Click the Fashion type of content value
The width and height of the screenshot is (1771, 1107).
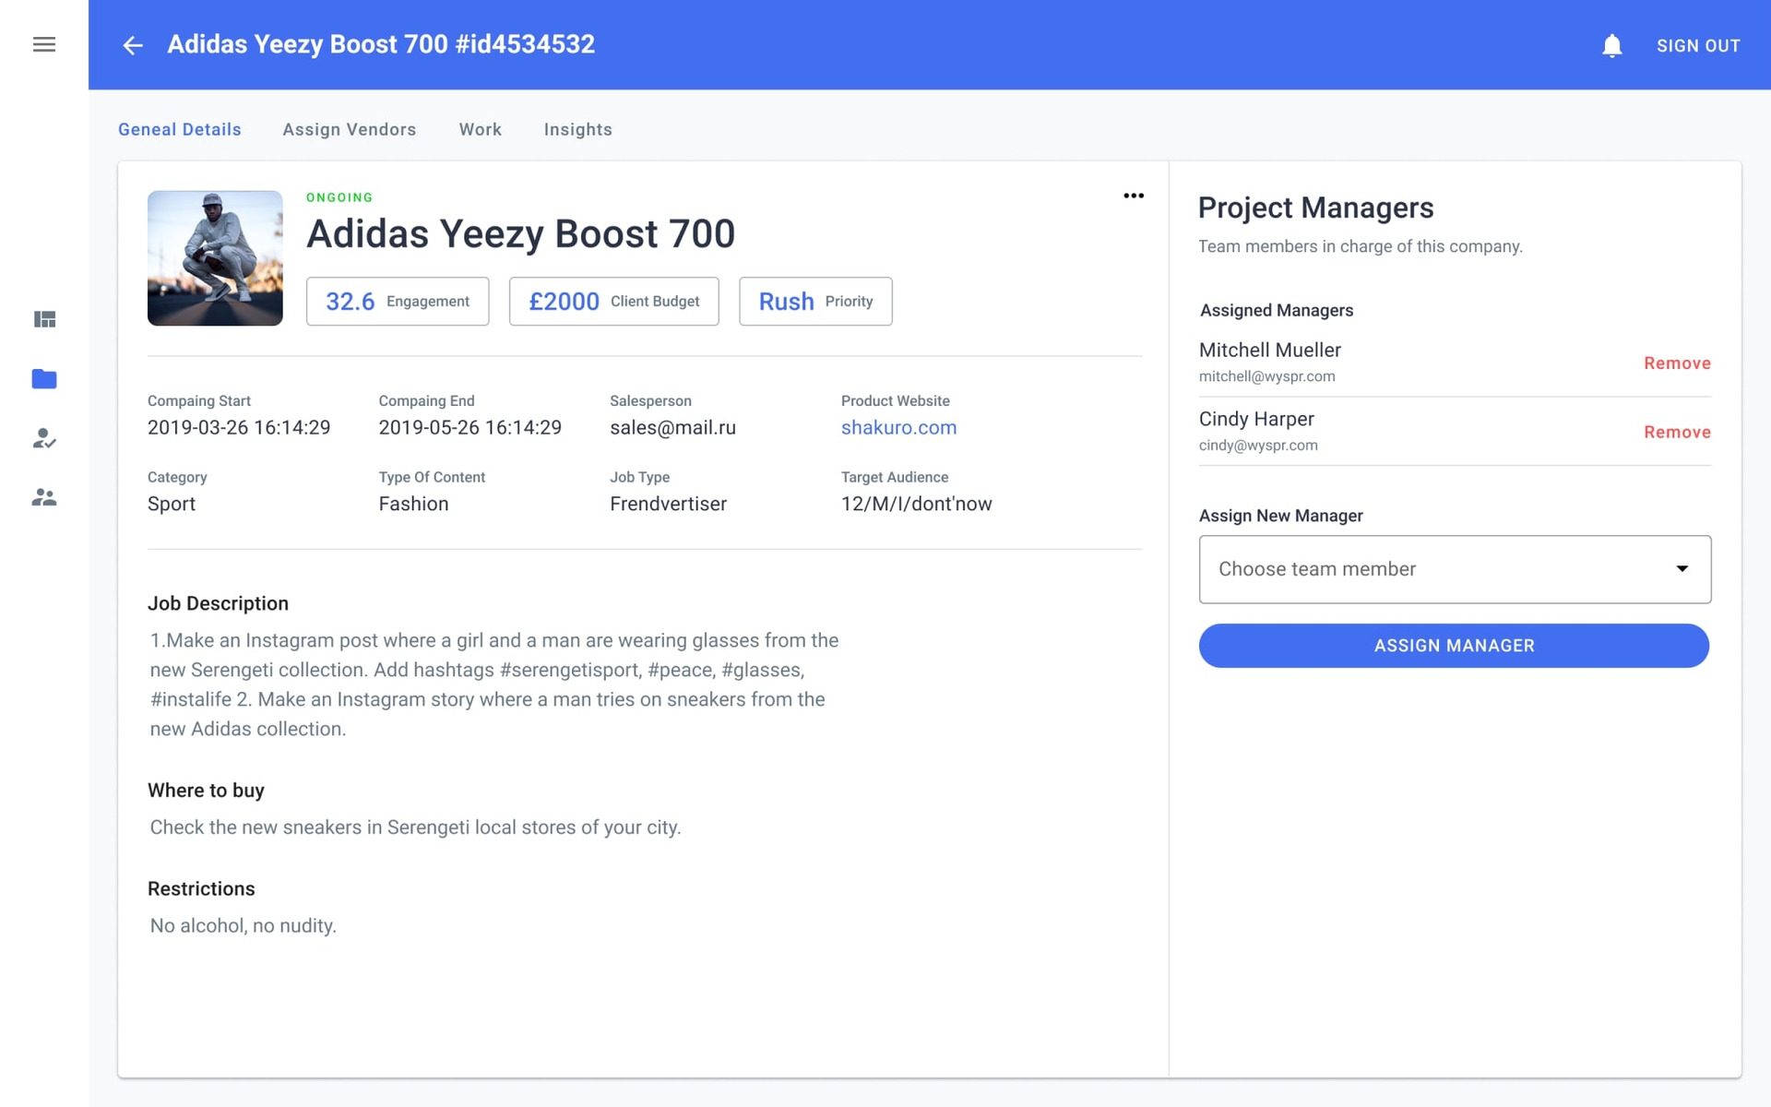[413, 504]
